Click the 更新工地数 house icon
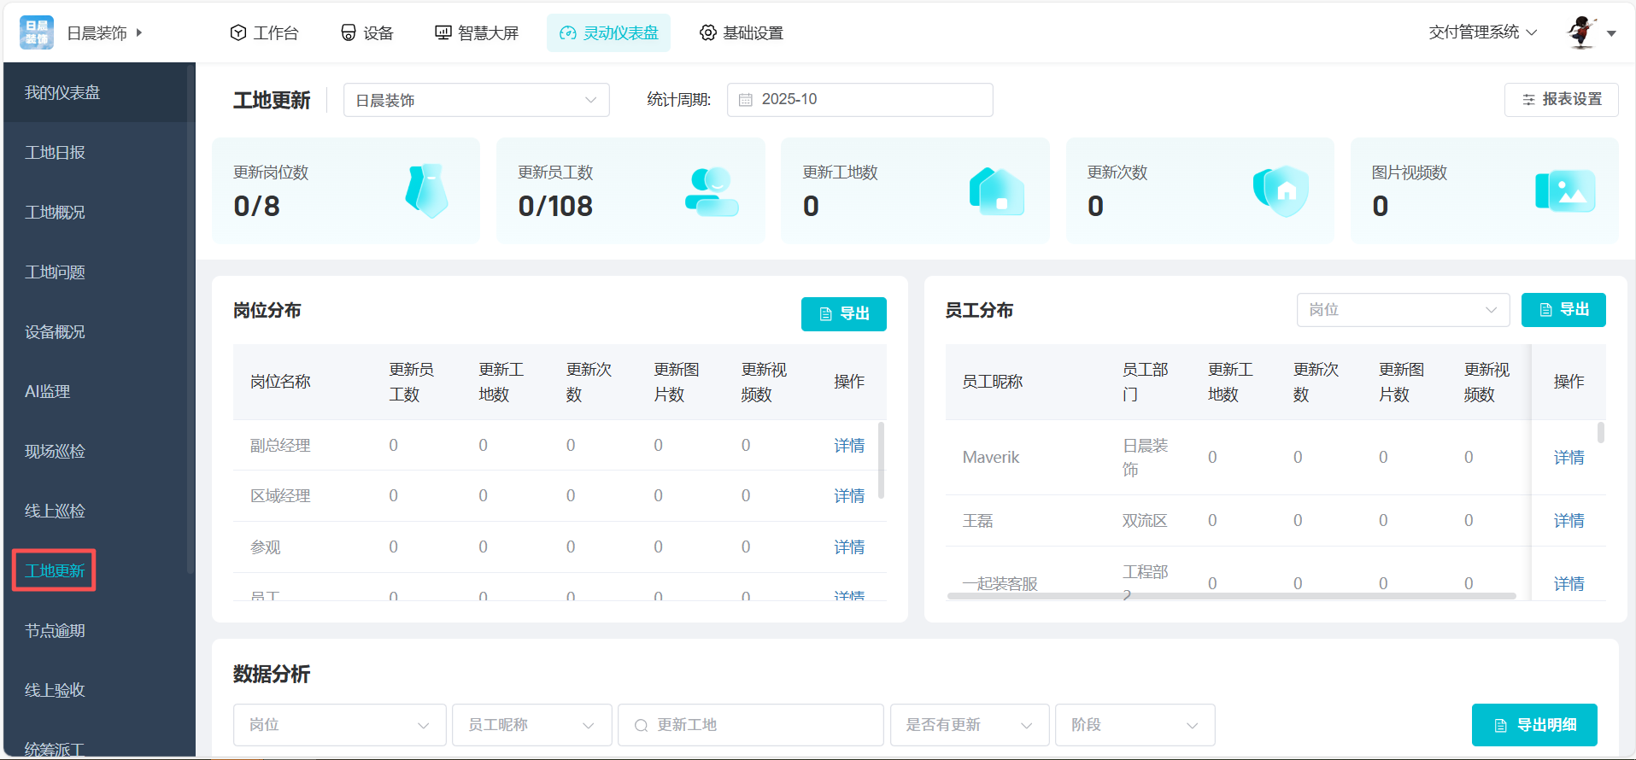1636x760 pixels. 996,191
